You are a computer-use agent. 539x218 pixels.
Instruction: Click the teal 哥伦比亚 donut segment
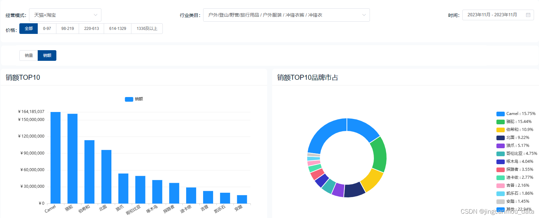329,186
